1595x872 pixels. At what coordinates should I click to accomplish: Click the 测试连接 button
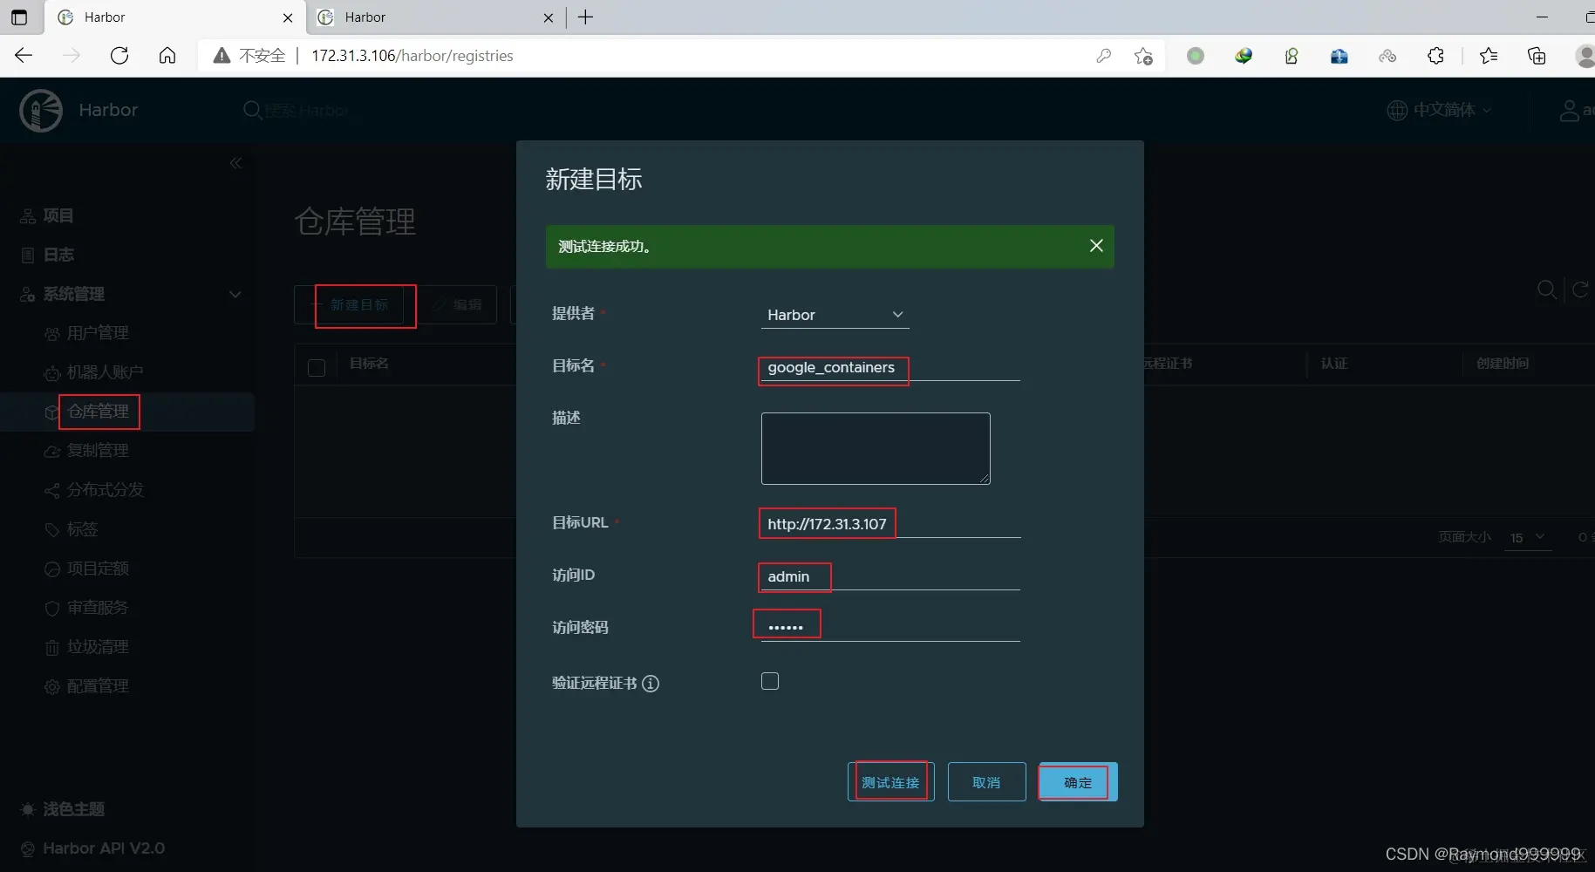(x=890, y=782)
